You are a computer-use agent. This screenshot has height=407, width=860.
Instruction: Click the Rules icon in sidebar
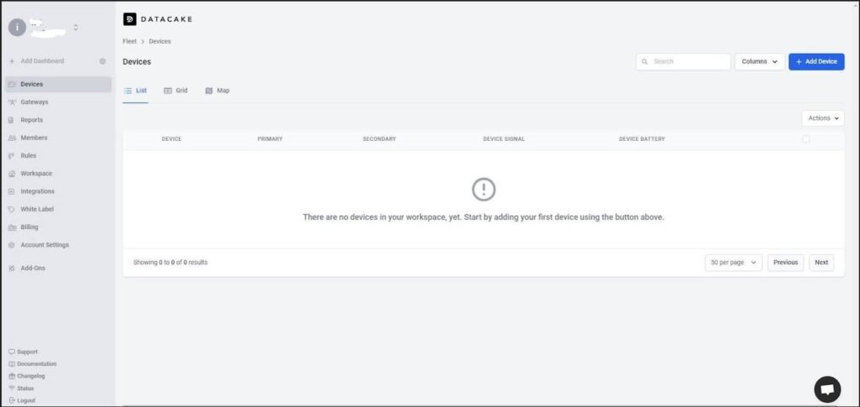12,156
